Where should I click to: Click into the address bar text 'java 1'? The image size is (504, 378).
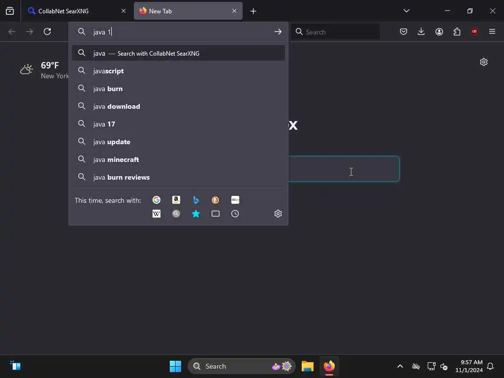[102, 32]
